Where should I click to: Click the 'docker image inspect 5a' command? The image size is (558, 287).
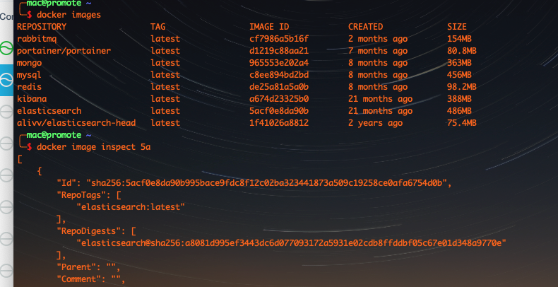[x=94, y=147]
